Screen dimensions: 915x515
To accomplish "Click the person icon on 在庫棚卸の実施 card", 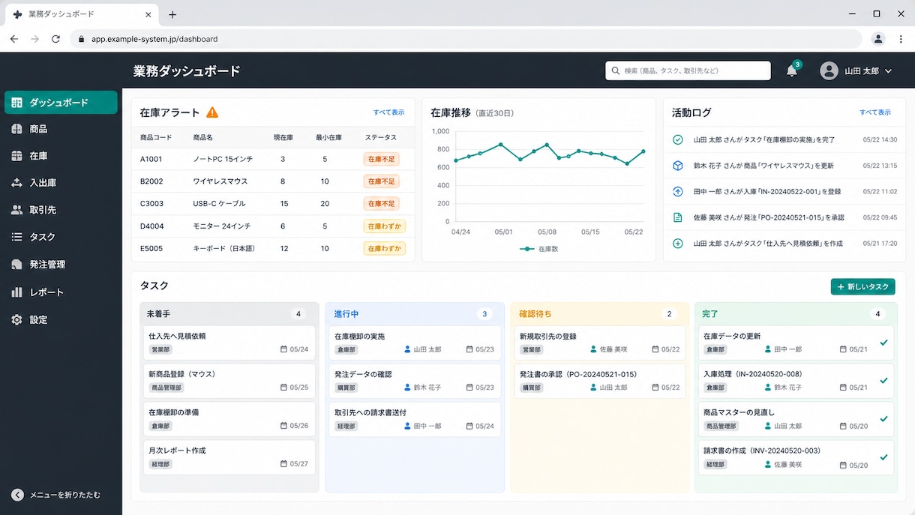I will [408, 349].
